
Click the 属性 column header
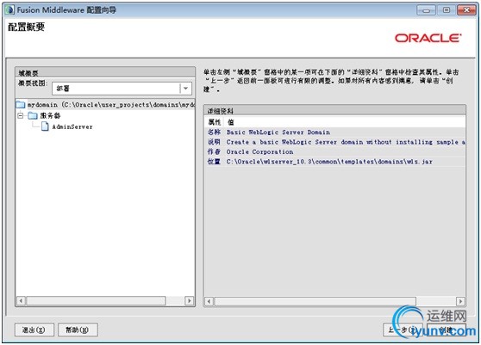[214, 122]
